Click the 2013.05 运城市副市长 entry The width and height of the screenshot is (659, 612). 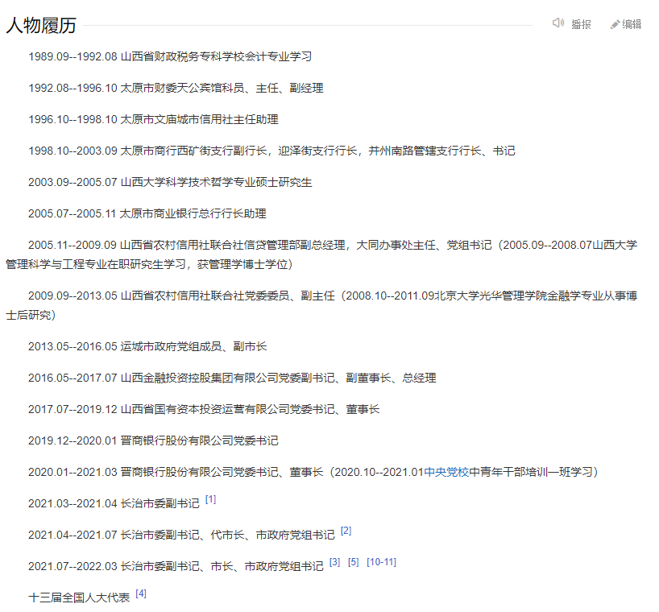(149, 345)
